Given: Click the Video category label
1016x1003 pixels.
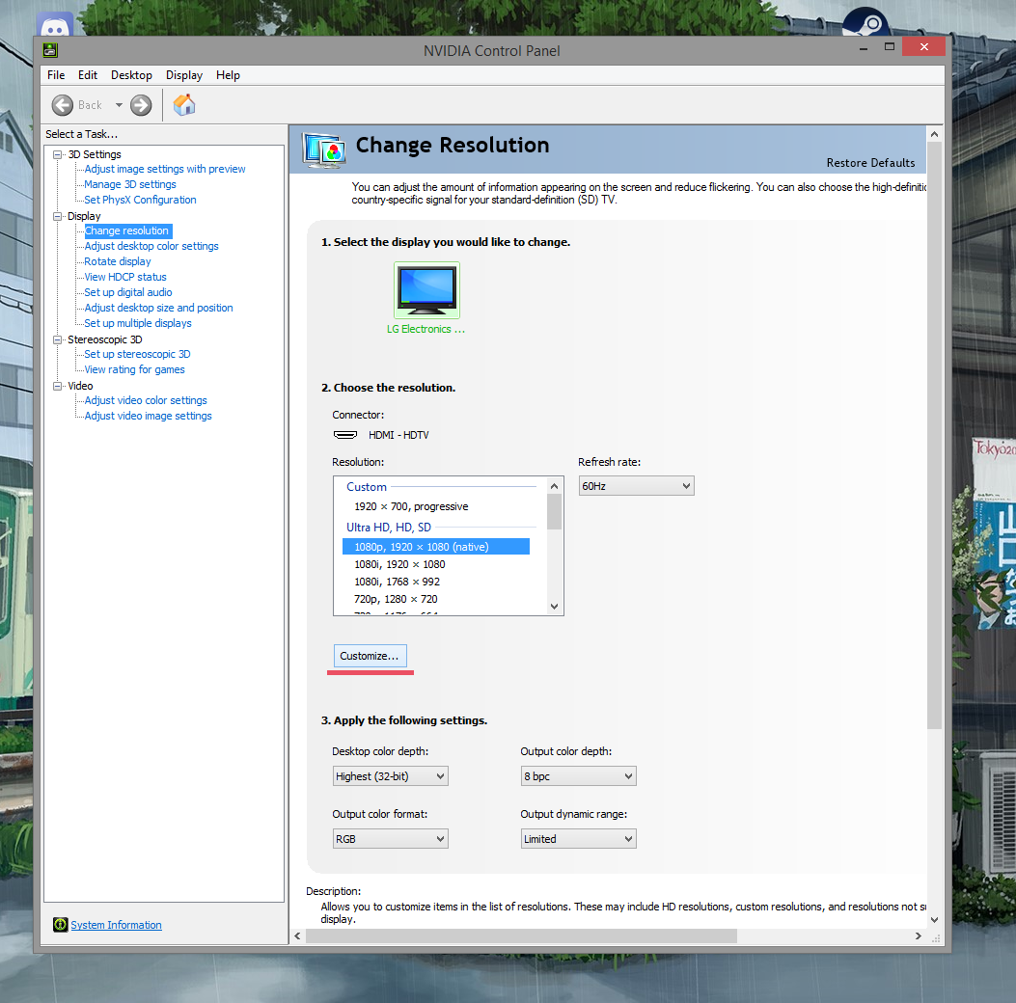Looking at the screenshot, I should 80,386.
